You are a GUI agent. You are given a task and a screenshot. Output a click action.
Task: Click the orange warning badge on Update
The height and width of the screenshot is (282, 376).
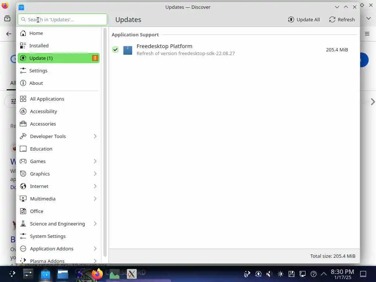(x=95, y=58)
